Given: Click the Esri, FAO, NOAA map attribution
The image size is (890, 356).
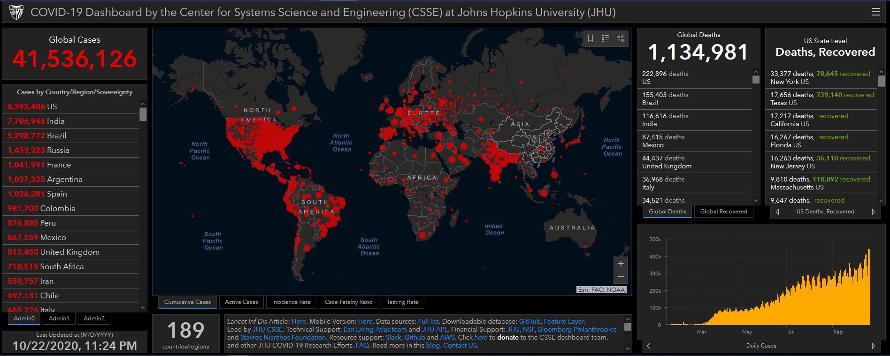Looking at the screenshot, I should [x=601, y=289].
